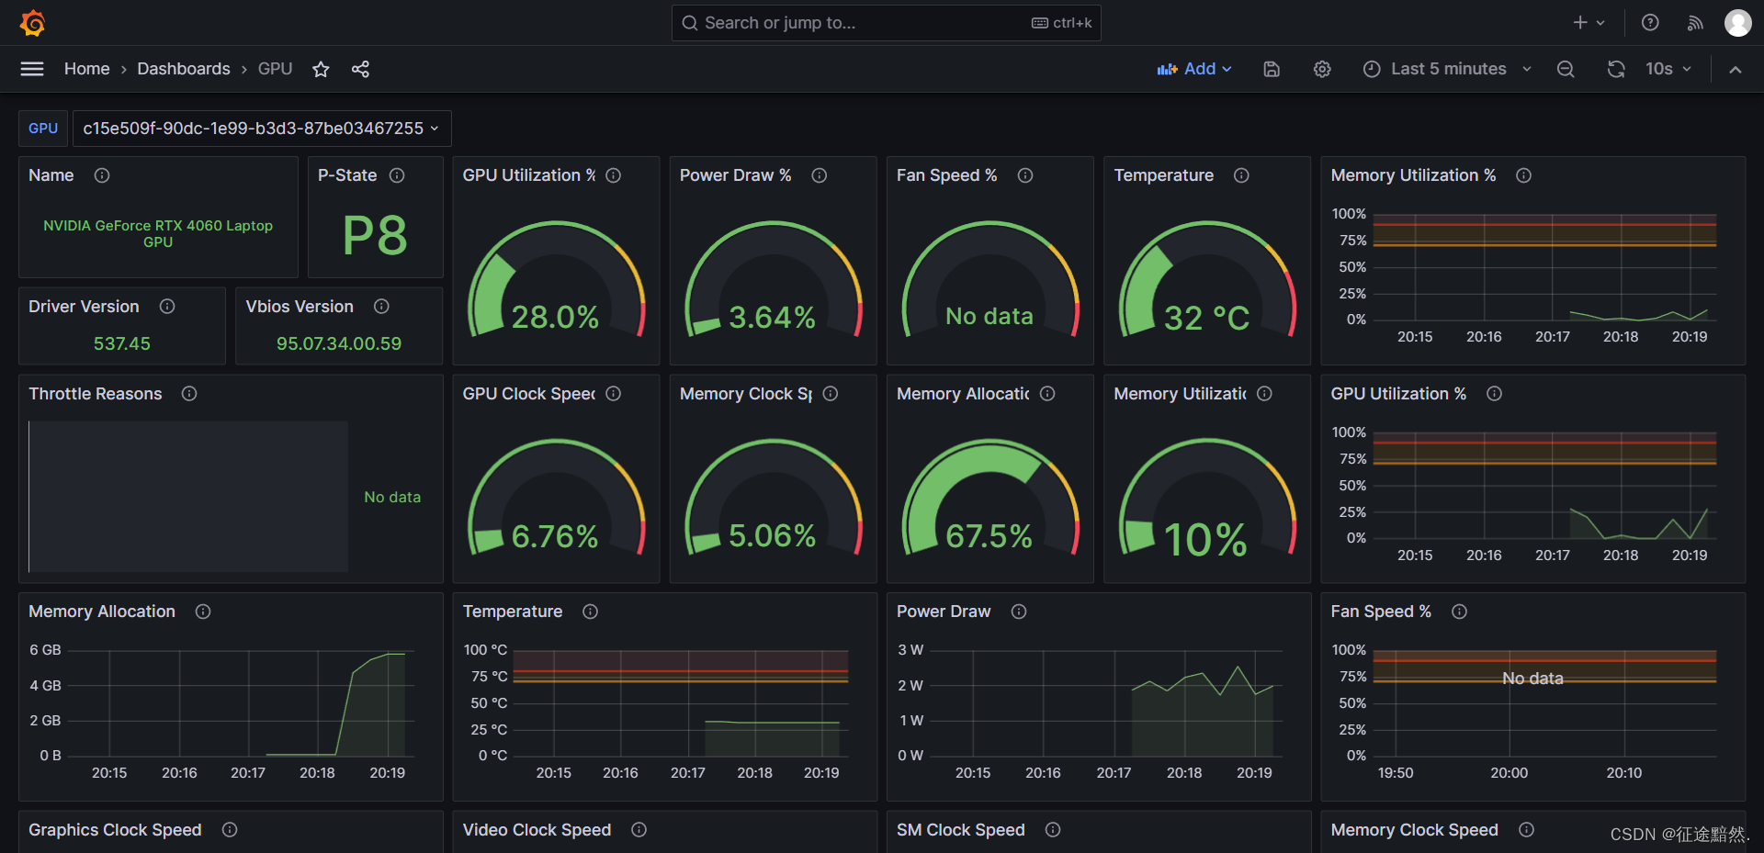Click the GPU Utilization 28.0% gauge
This screenshot has height=853, width=1764.
point(556,278)
